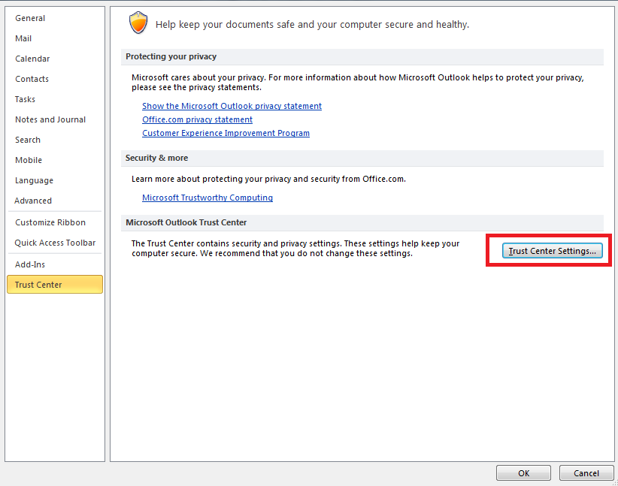Screen dimensions: 618x486
Task: Go to Search options
Action: [x=28, y=140]
